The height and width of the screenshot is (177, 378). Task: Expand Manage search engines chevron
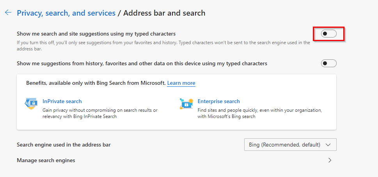(x=330, y=160)
